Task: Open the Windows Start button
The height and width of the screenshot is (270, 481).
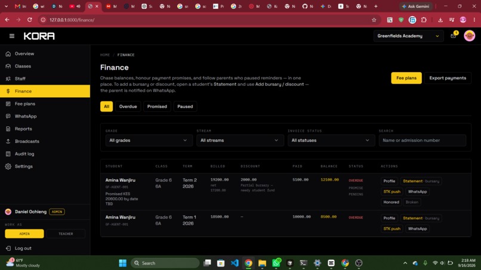Action: pyautogui.click(x=123, y=263)
